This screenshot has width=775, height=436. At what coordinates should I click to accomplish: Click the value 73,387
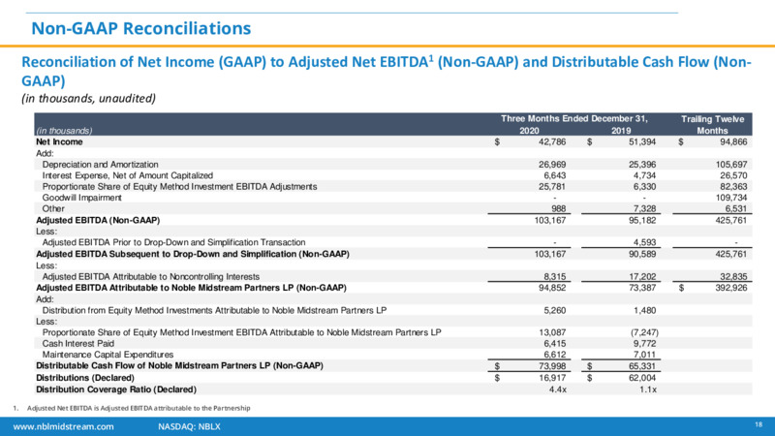[642, 288]
